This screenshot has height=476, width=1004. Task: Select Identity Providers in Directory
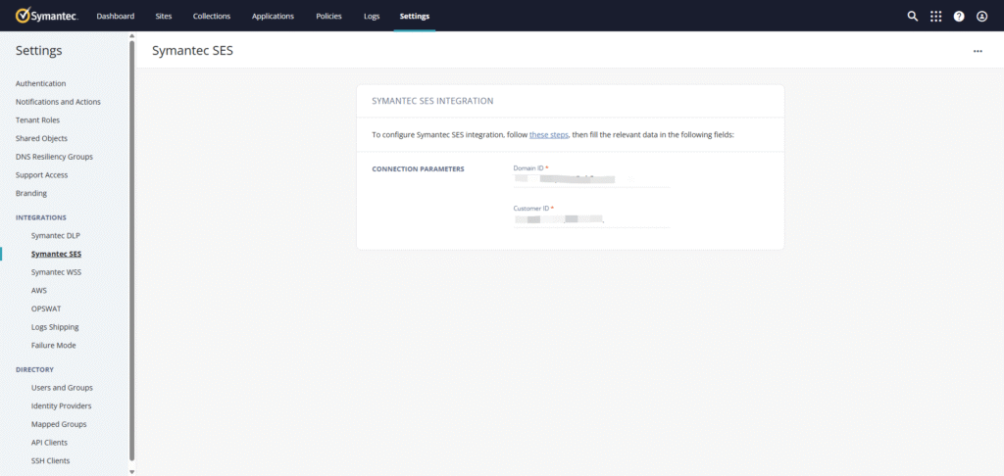(x=61, y=405)
